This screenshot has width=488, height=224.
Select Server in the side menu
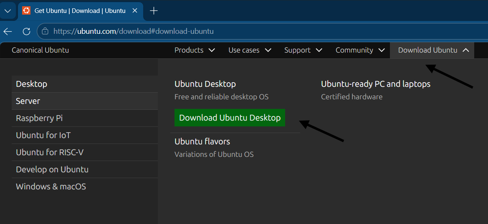click(x=28, y=101)
